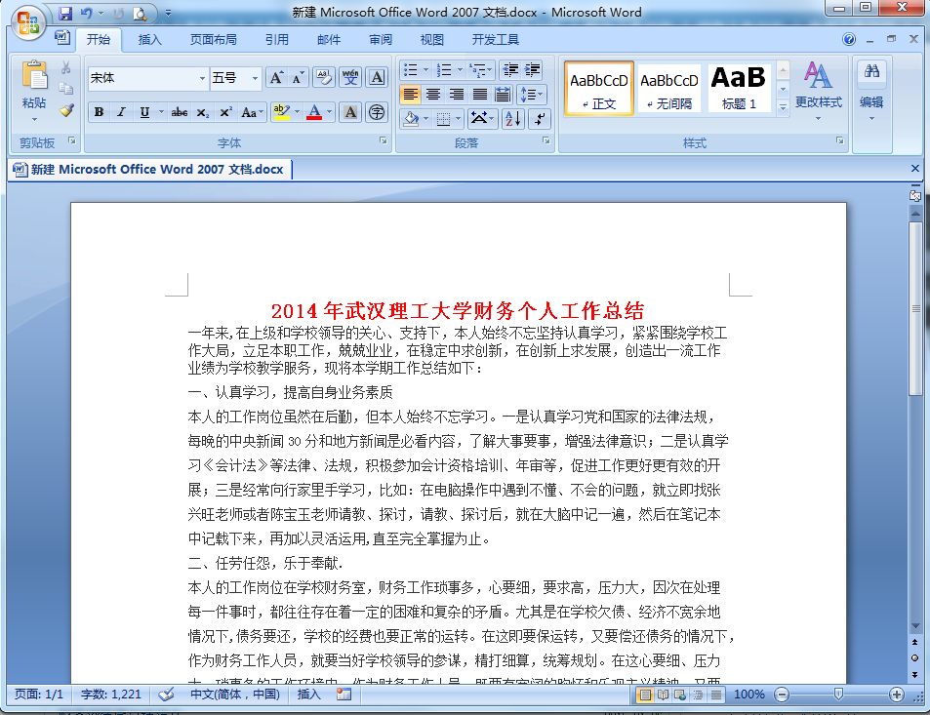The height and width of the screenshot is (715, 930).
Task: Cut the selection with scissors icon
Action: tap(65, 67)
